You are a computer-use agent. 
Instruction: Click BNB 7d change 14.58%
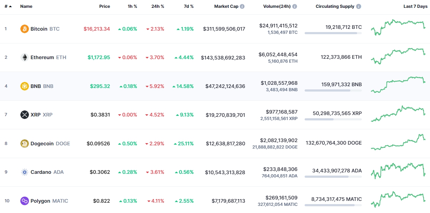click(183, 86)
